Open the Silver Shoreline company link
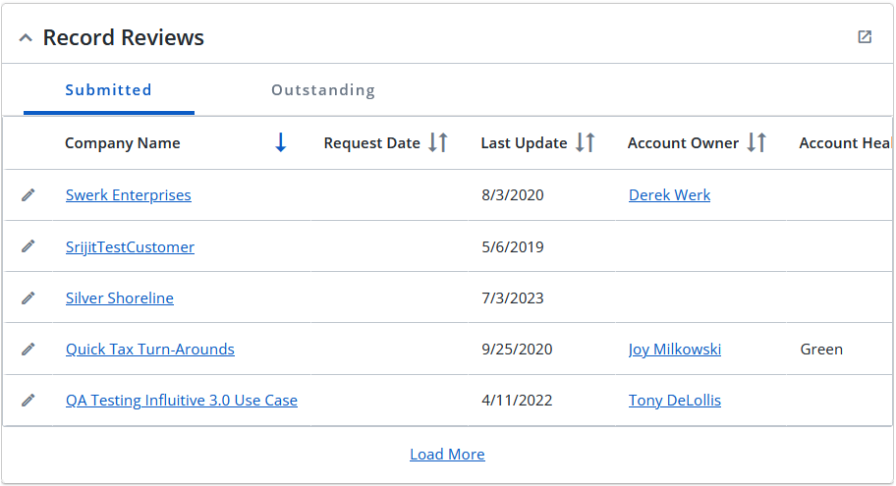Screen dimensions: 896x486 click(x=120, y=298)
